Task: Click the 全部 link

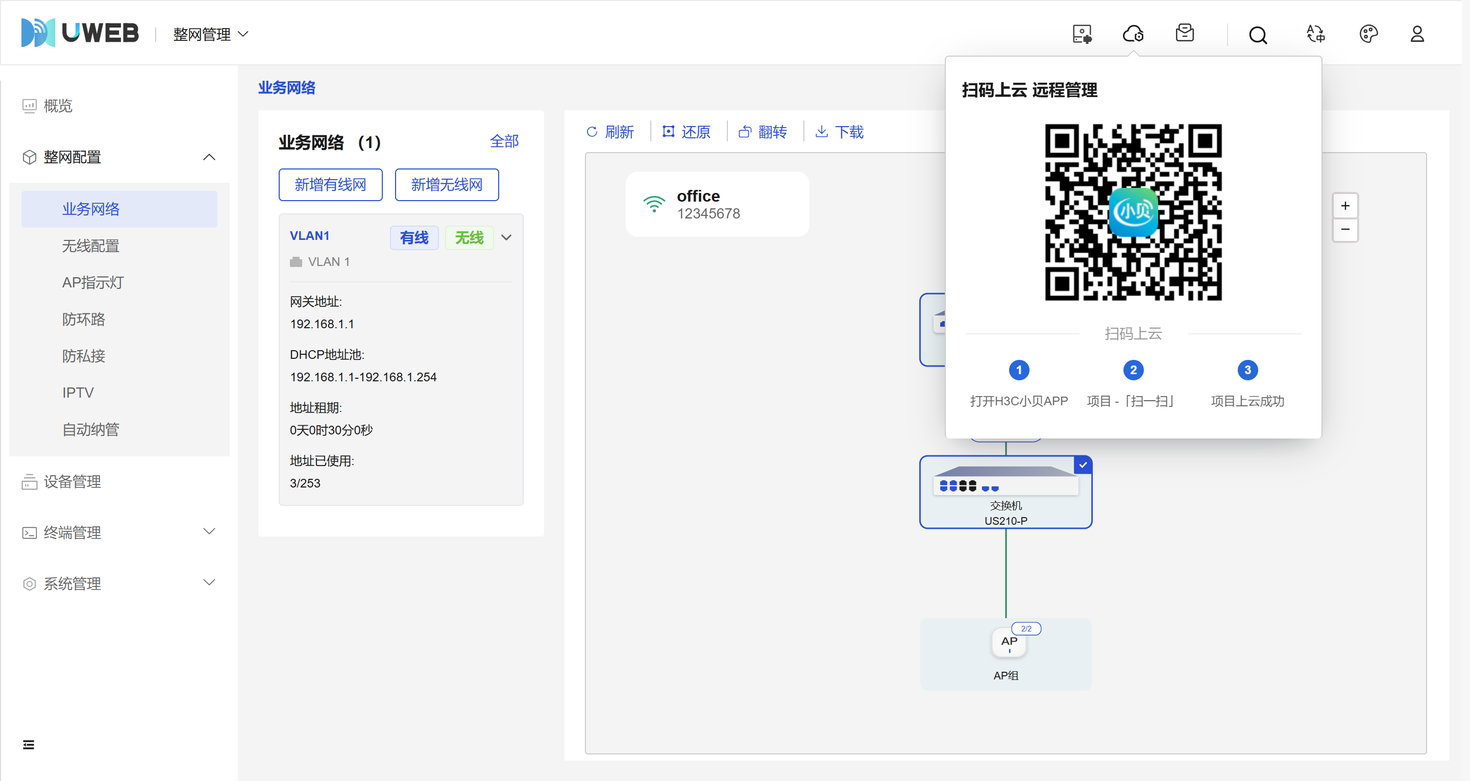Action: 504,141
